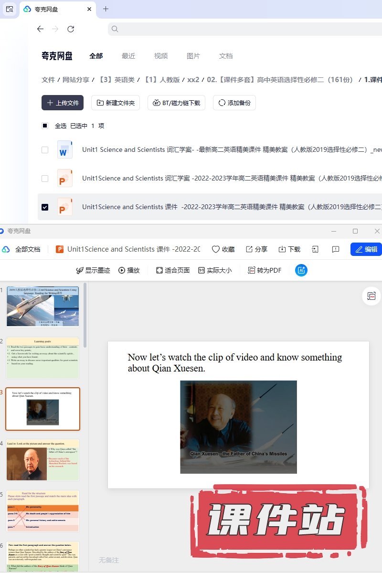Screen dimensions: 382x573
Task: Click the 播放 play slideshow button
Action: click(129, 270)
